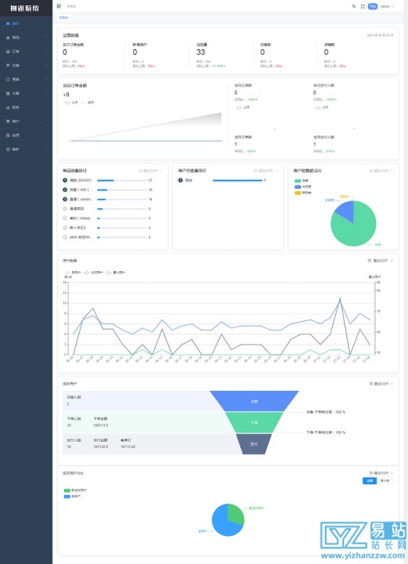Viewport: 408px width, 564px height.
Task: Open the demo account dropdown
Action: pos(387,6)
